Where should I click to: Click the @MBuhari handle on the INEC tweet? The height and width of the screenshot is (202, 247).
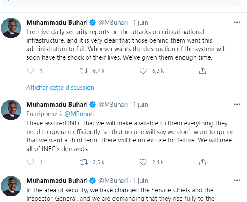pos(113,105)
